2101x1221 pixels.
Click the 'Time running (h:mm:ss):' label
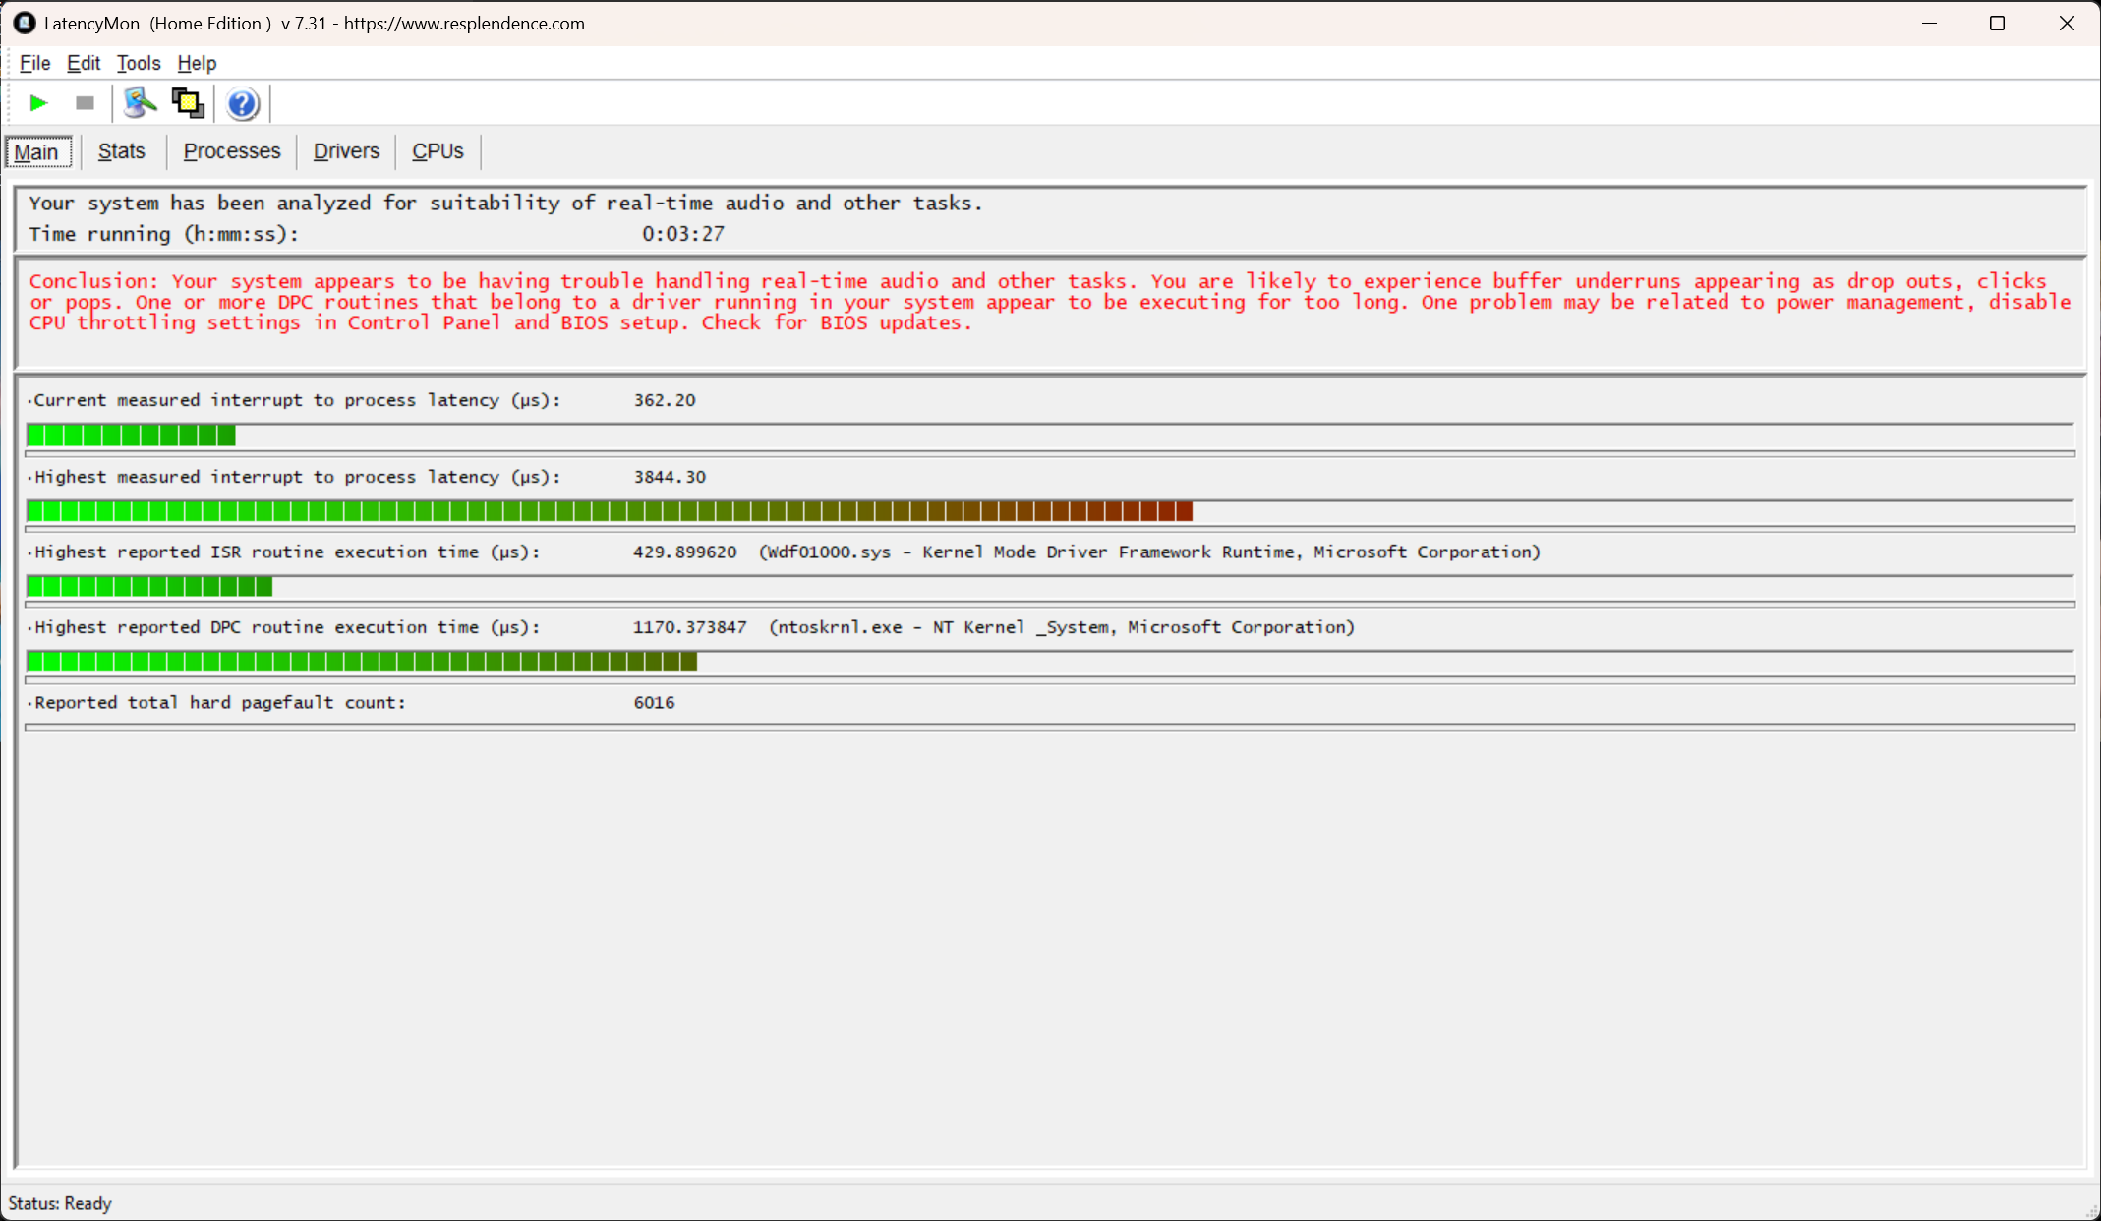[x=163, y=234]
